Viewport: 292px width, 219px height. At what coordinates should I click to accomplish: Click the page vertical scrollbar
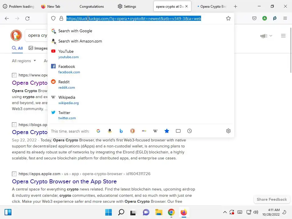click(x=291, y=50)
